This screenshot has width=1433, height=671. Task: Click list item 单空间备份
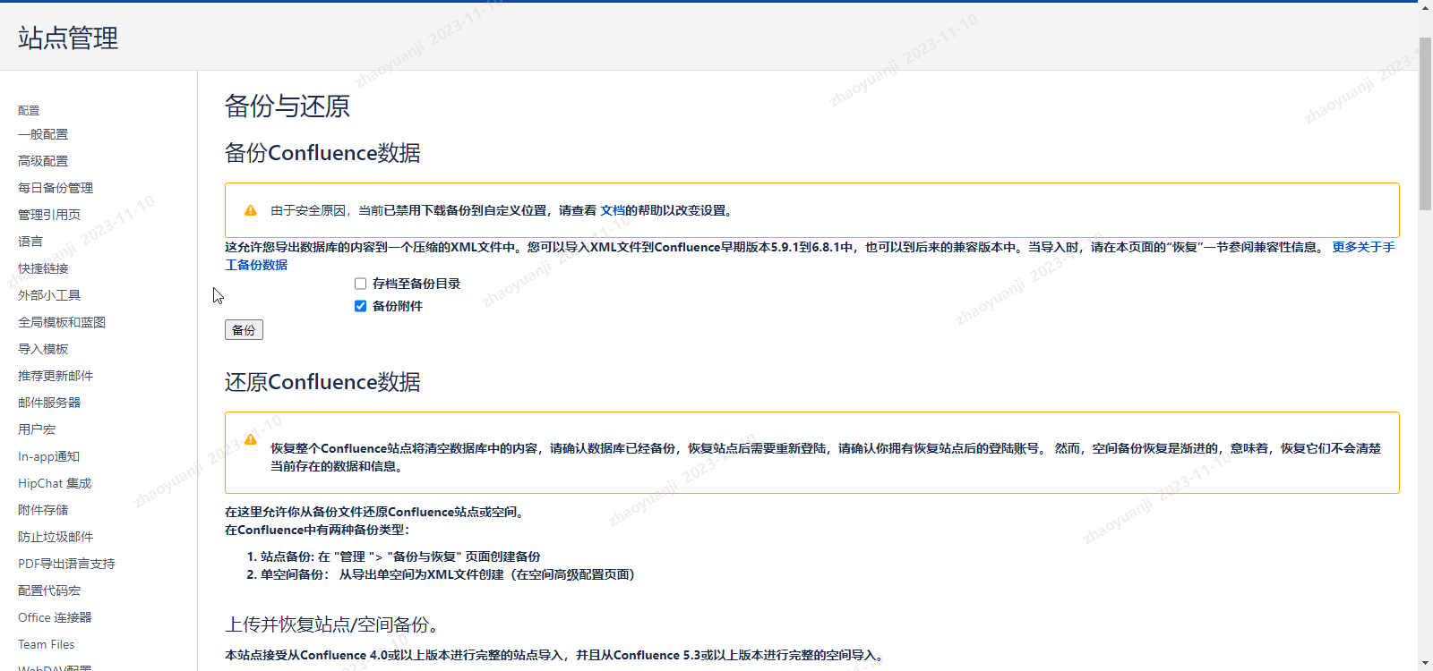tap(448, 574)
